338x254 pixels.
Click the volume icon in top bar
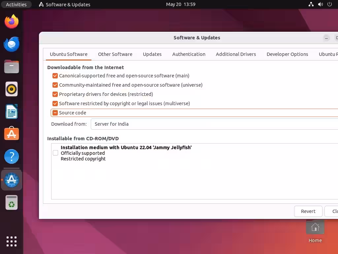pos(320,4)
